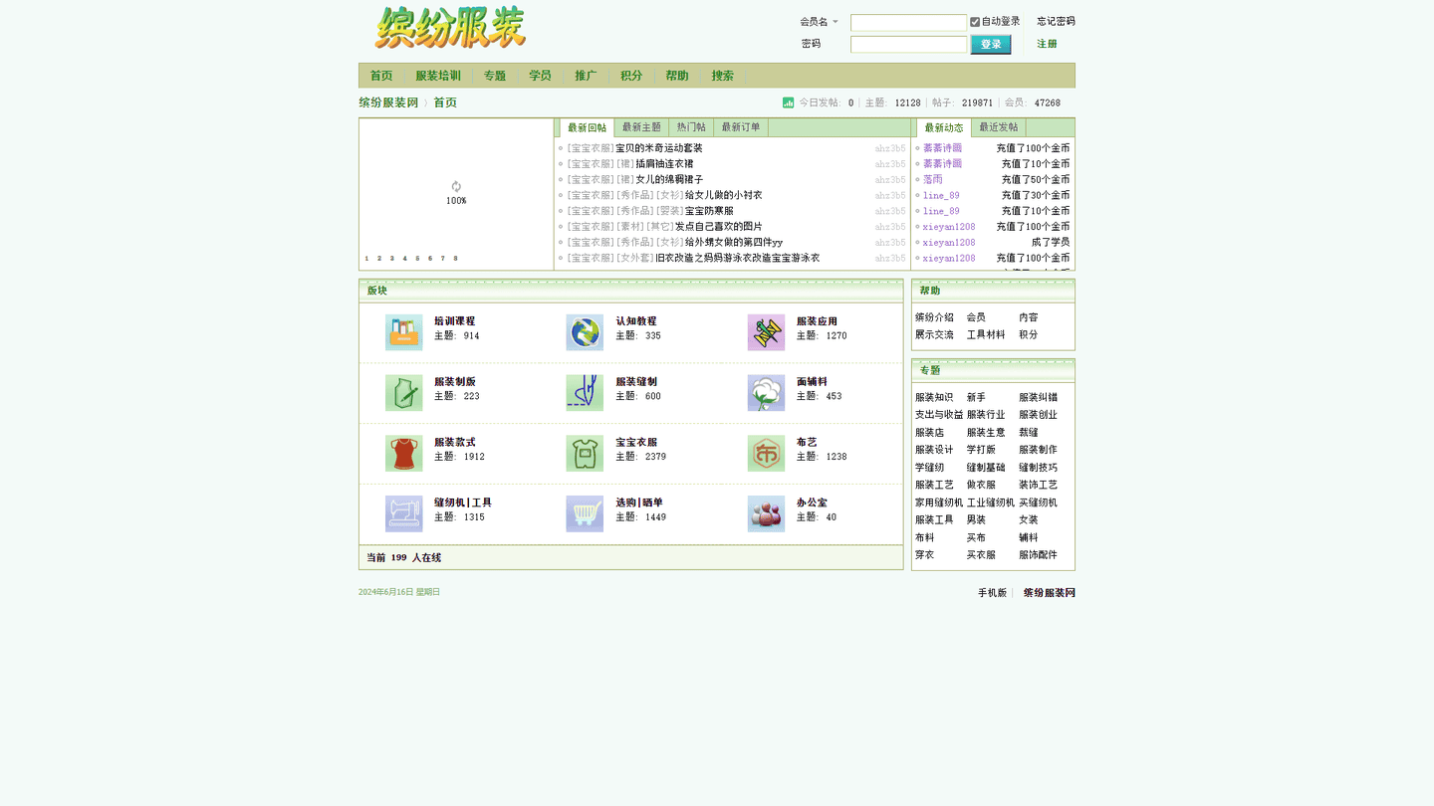
Task: Switch to the 最新订单 tab
Action: [x=741, y=127]
